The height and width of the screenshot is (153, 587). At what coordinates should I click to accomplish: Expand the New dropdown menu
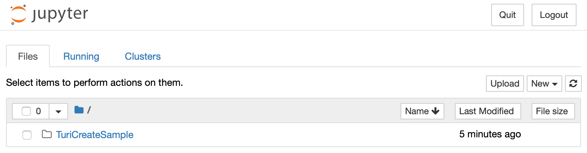(x=544, y=84)
